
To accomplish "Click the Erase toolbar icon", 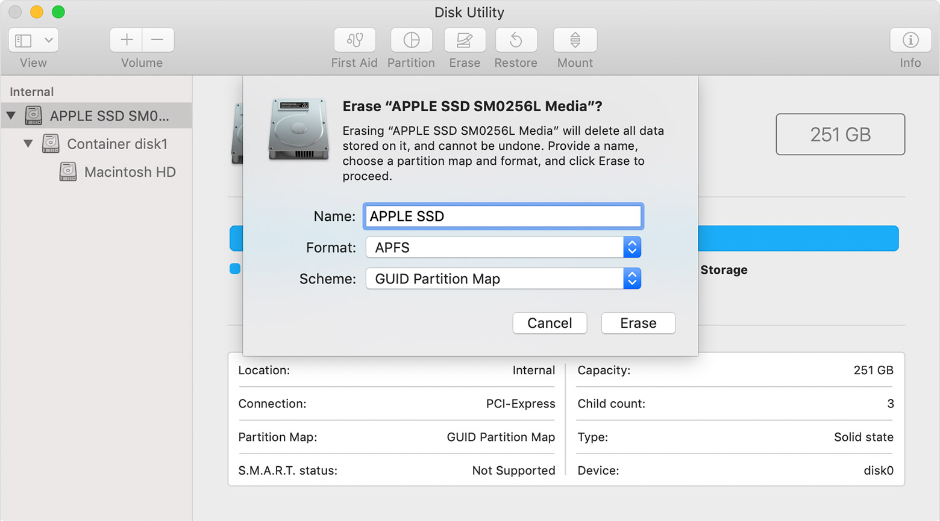I will [x=464, y=40].
